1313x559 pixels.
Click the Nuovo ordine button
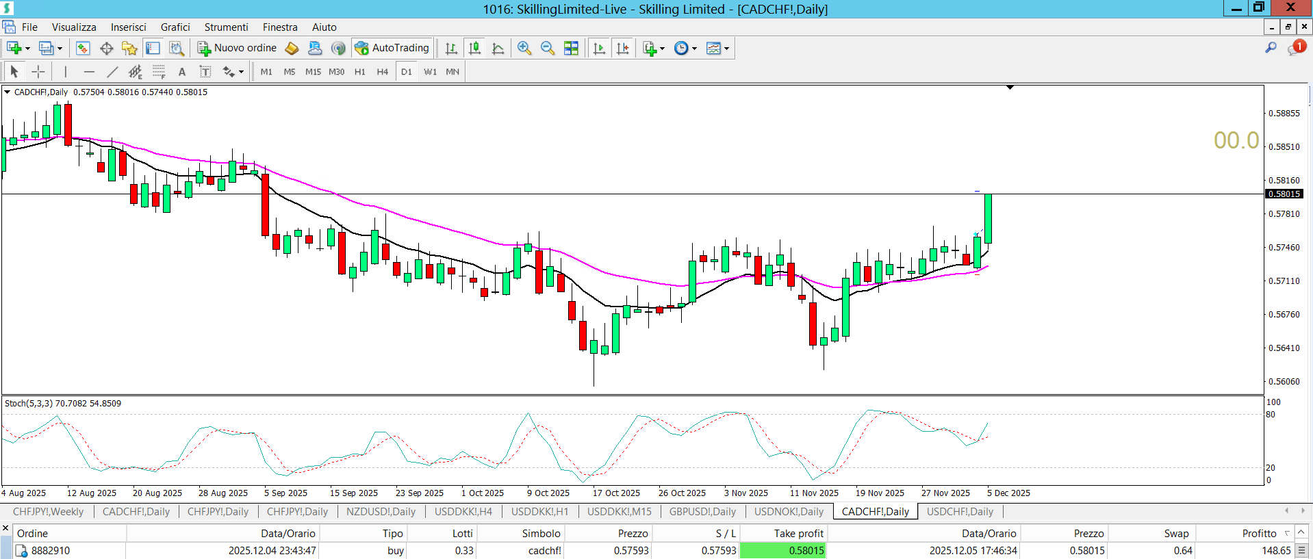[x=238, y=48]
